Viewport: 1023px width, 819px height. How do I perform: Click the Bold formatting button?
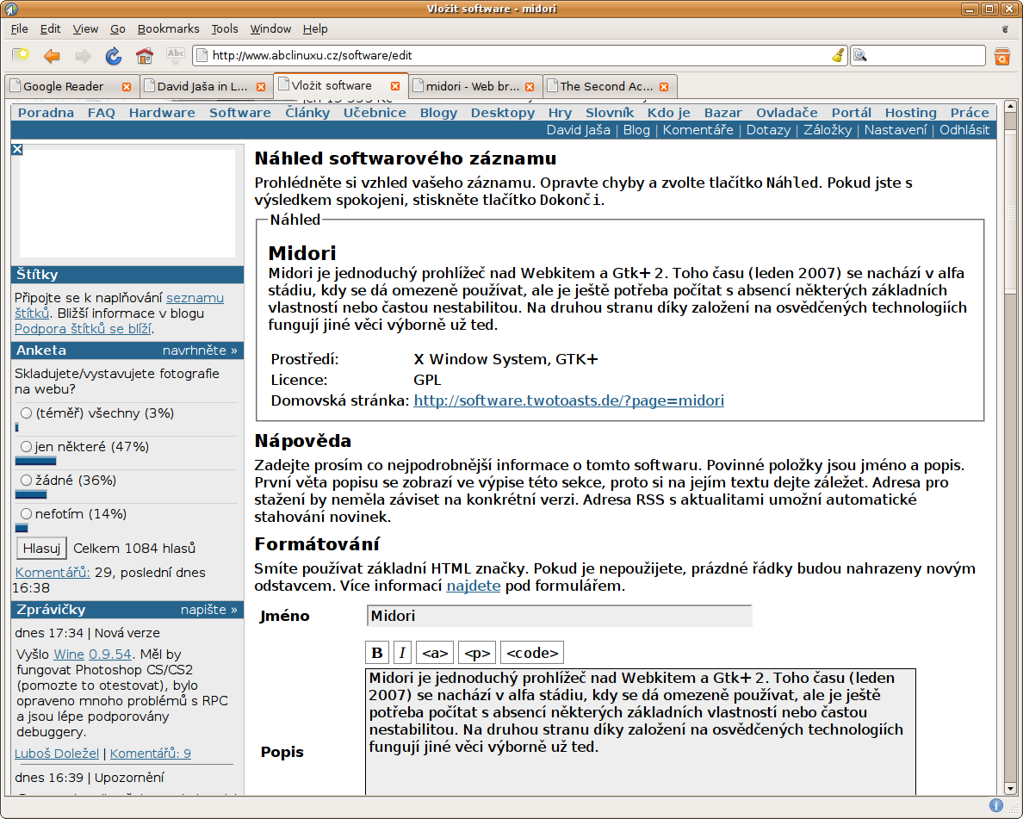(376, 653)
